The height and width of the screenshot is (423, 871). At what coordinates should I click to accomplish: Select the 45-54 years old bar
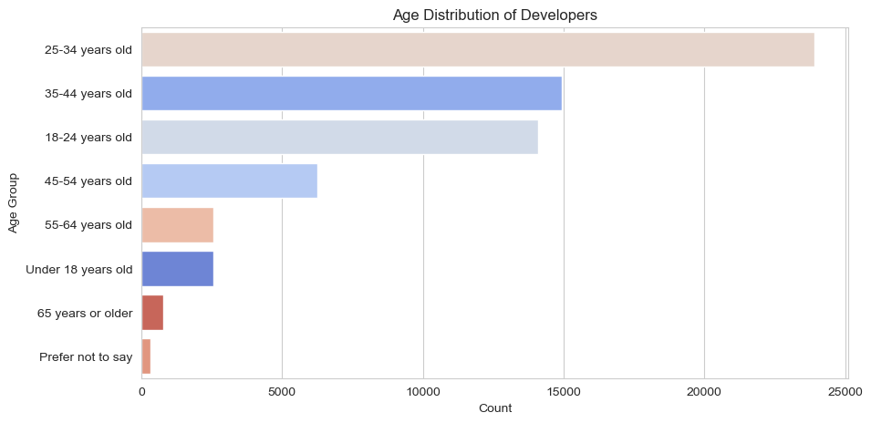tap(229, 181)
